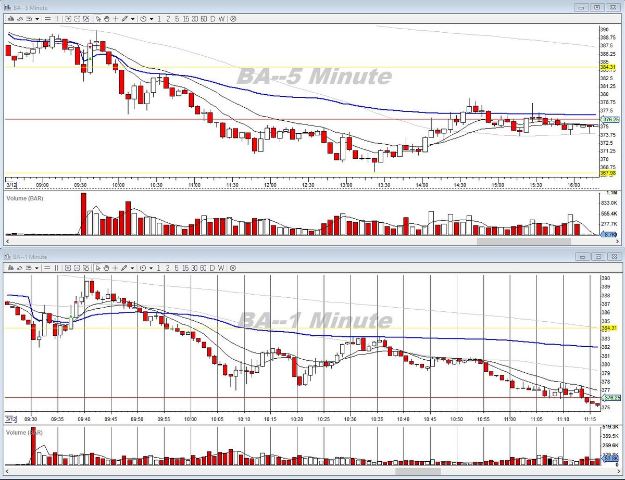625x480 pixels.
Task: Click the 384.31 price label on 5 Minute chart
Action: [607, 67]
